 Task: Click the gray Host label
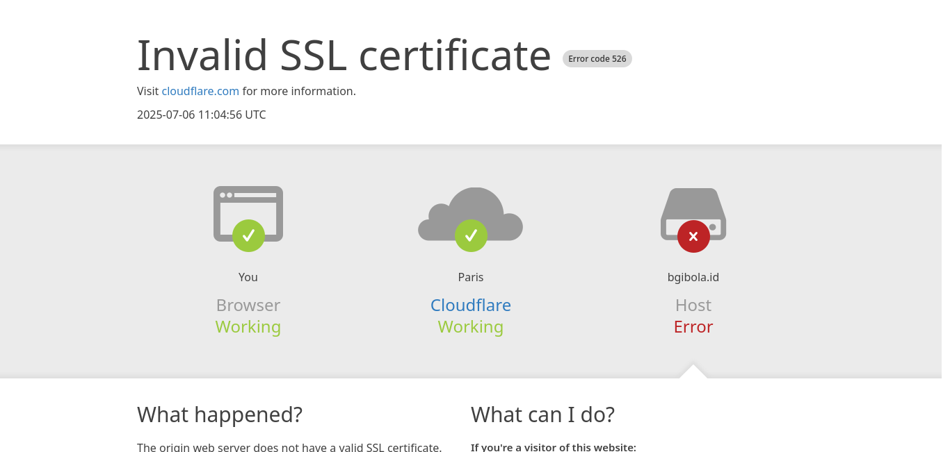tap(693, 305)
